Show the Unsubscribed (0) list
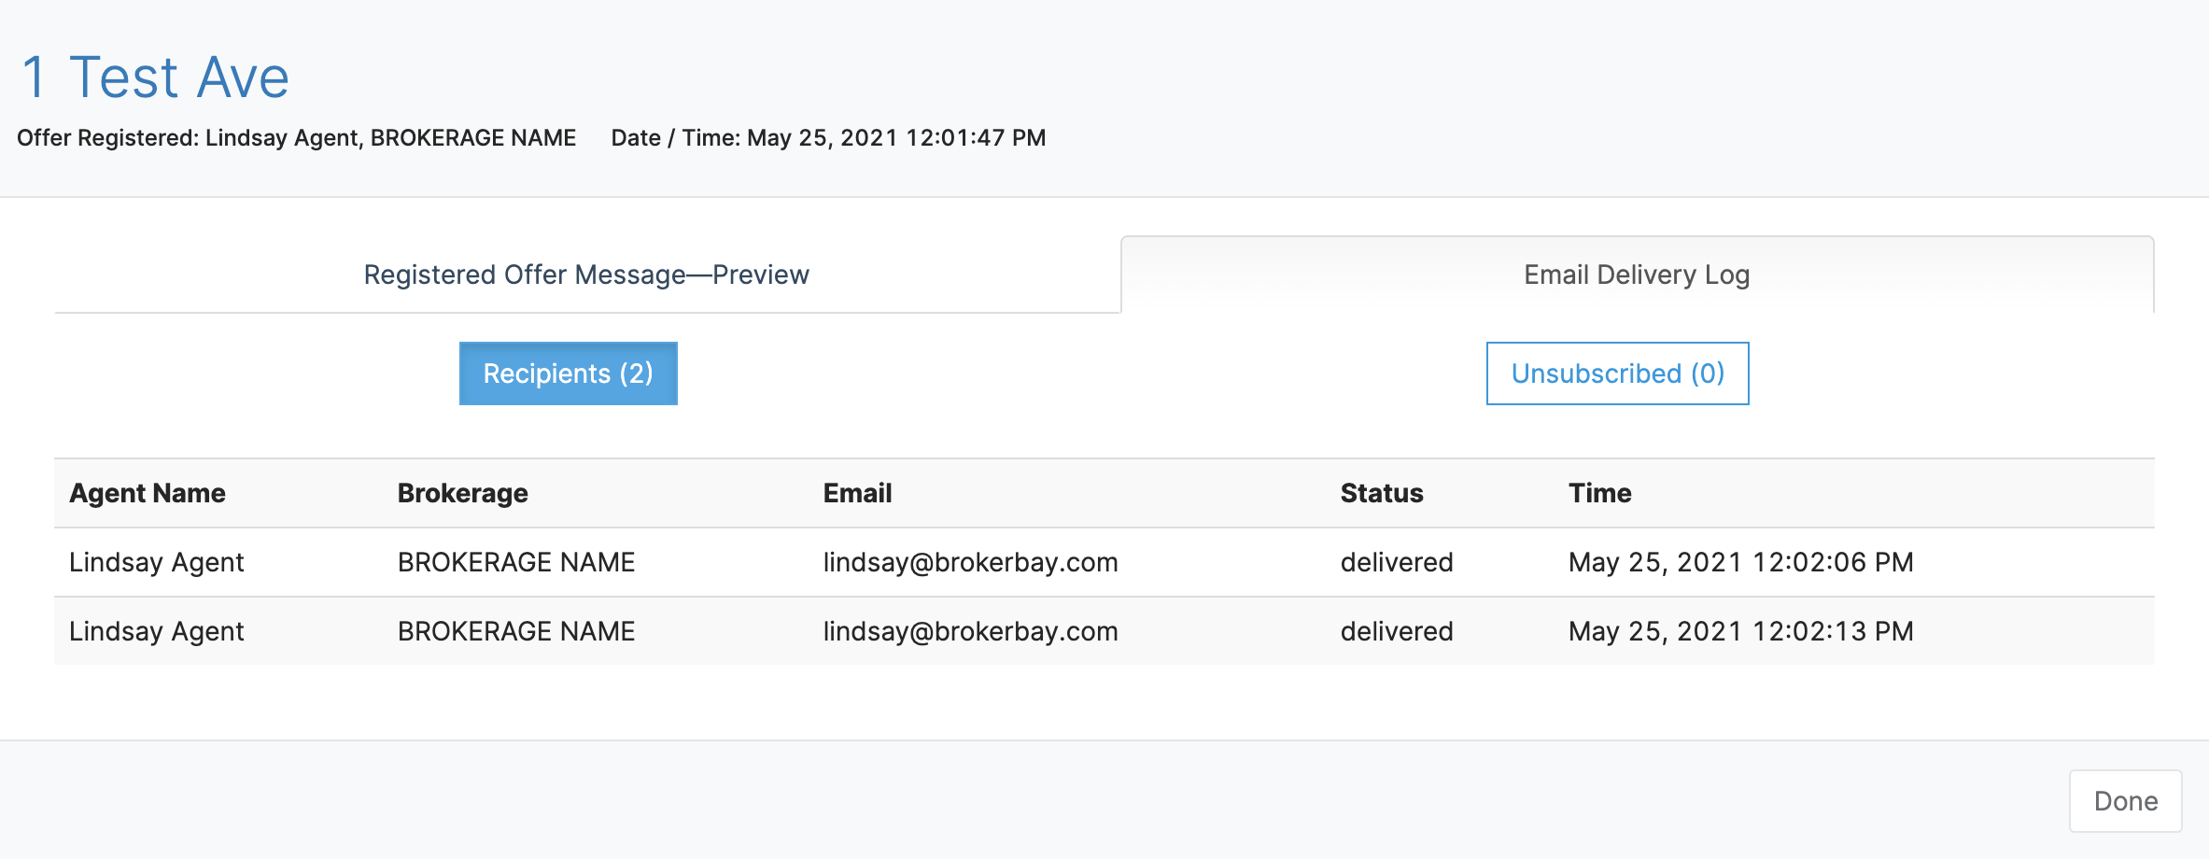The image size is (2209, 859). pyautogui.click(x=1617, y=373)
